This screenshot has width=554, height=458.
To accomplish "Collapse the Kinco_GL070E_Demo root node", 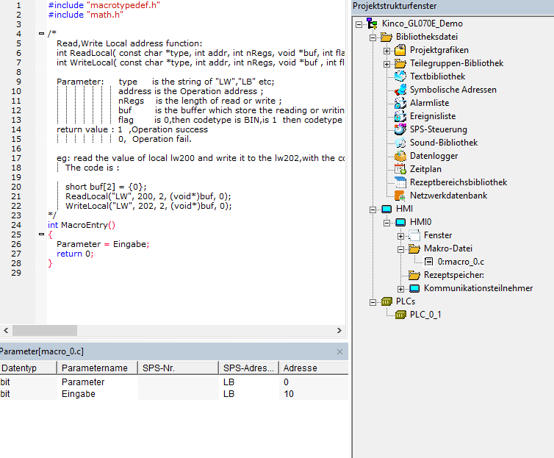I will click(359, 24).
